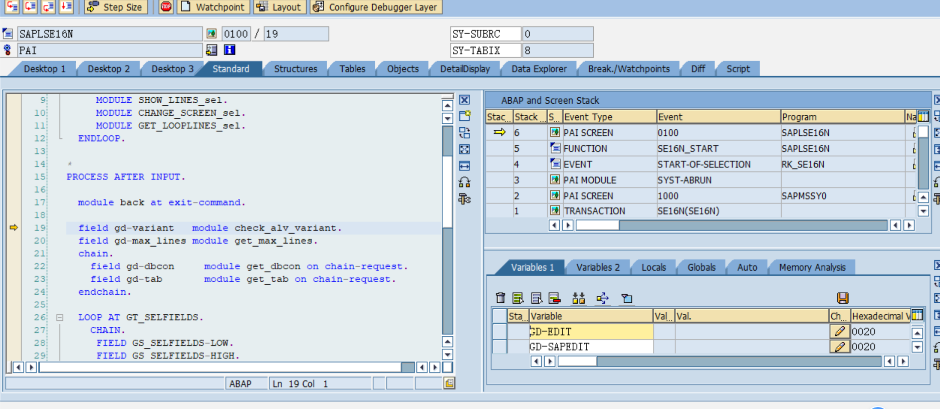This screenshot has width=940, height=409.
Task: Click the red Stop debugger icon
Action: click(x=166, y=7)
